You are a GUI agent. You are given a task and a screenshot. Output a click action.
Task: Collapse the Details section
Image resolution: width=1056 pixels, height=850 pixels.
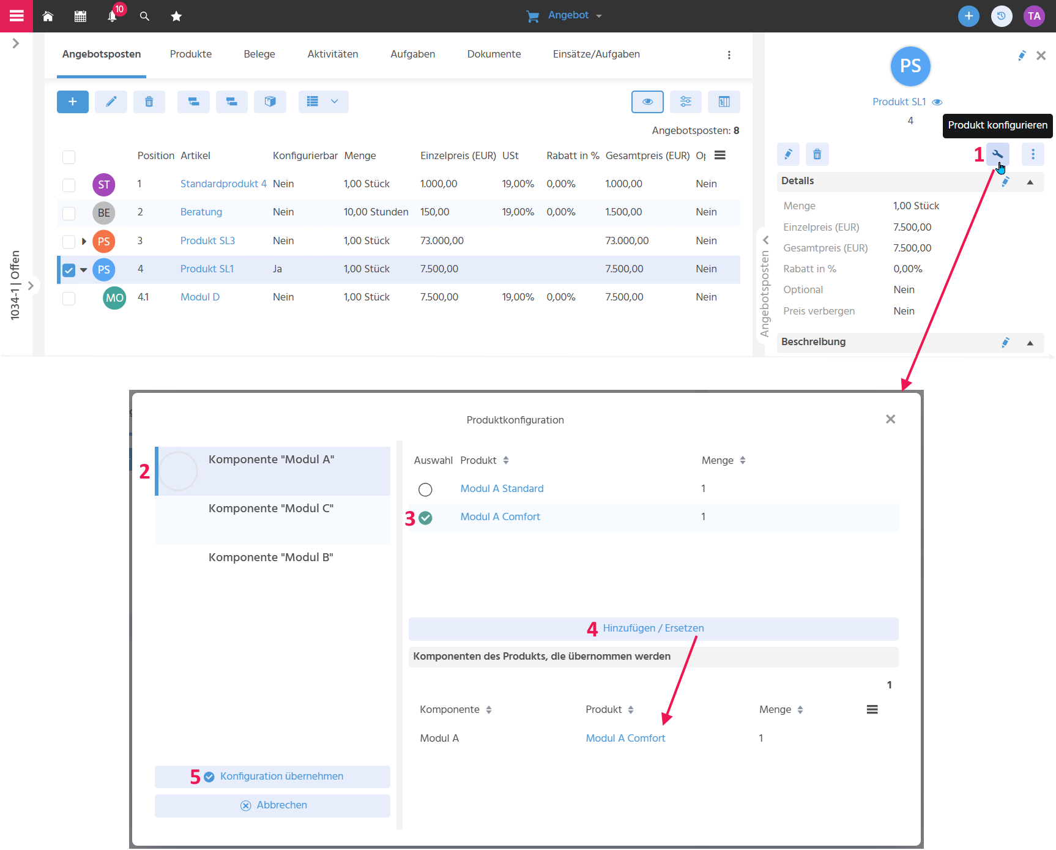tap(1030, 182)
